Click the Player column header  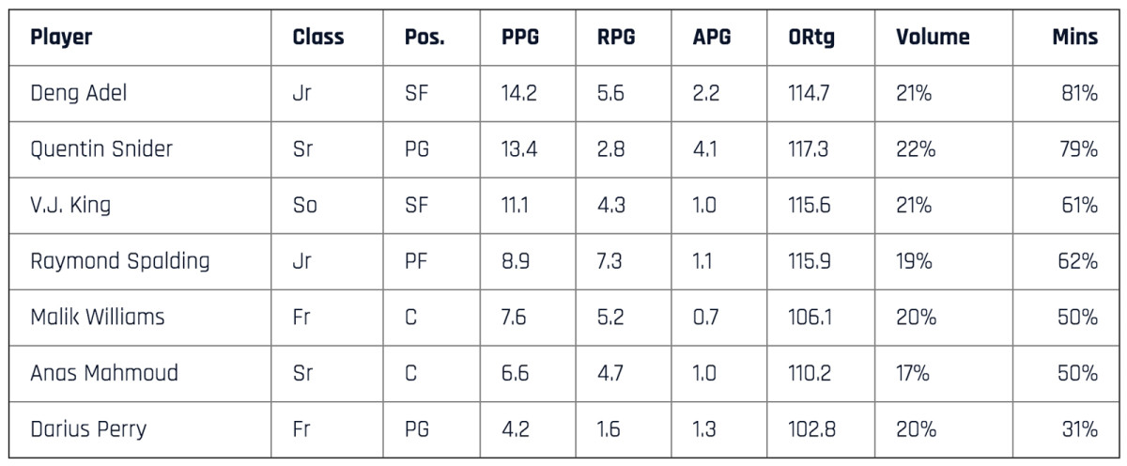tap(61, 38)
